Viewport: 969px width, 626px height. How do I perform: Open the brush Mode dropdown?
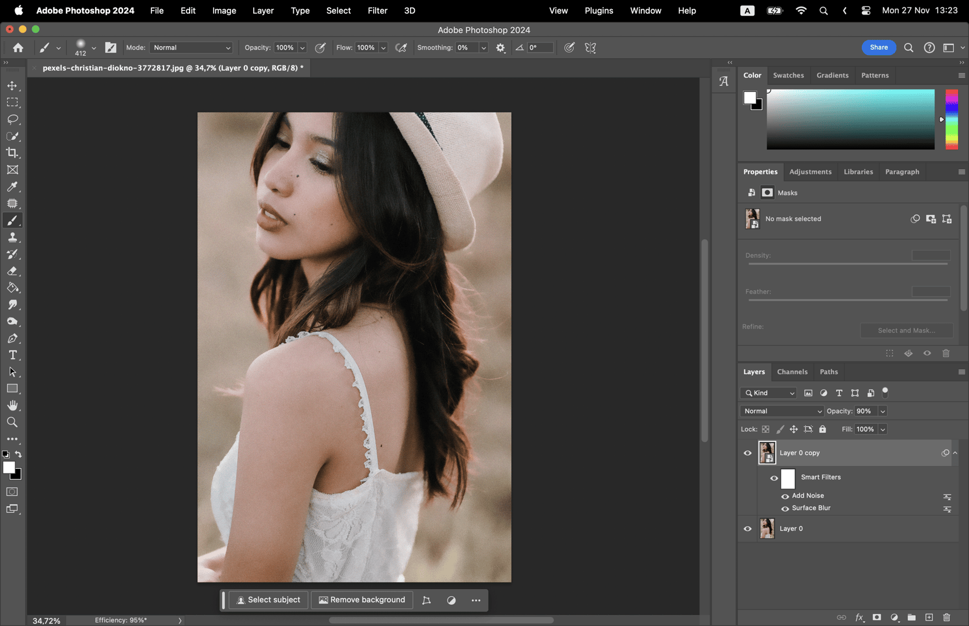click(191, 48)
